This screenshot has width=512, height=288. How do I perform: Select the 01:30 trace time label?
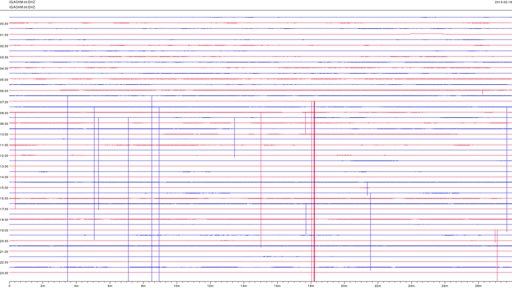pyautogui.click(x=4, y=35)
